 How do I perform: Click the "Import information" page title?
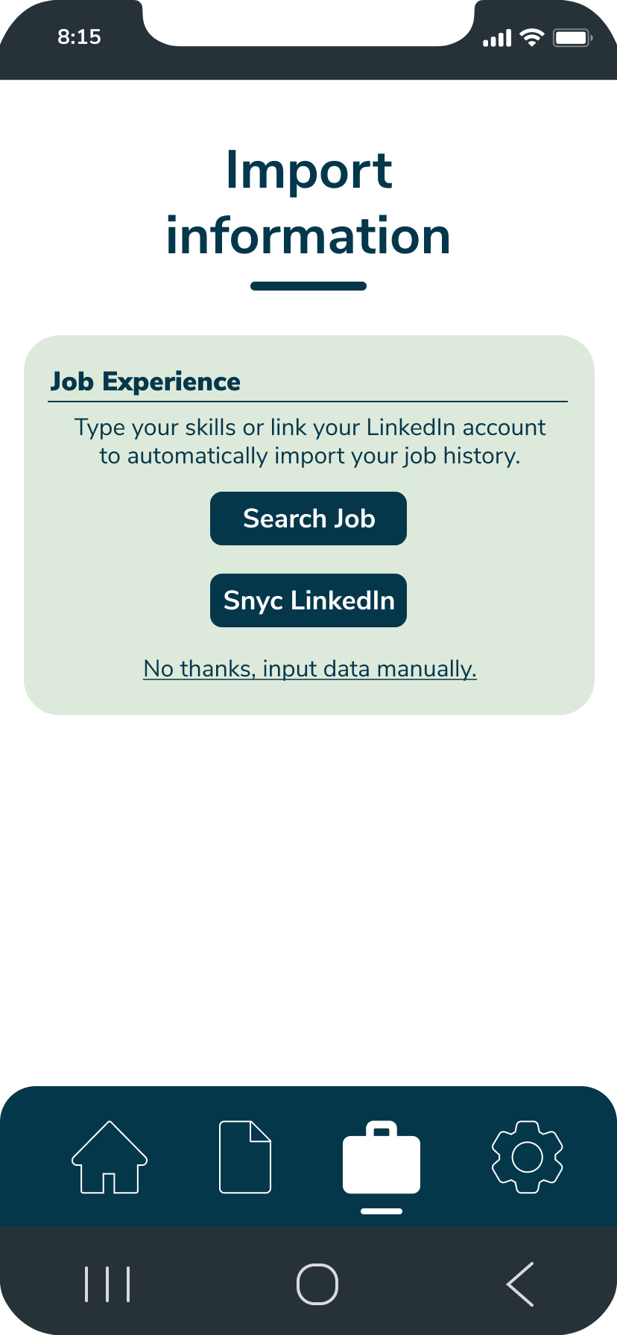pyautogui.click(x=308, y=203)
